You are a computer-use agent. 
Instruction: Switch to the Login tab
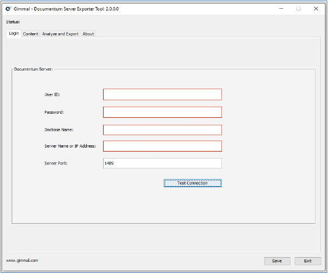(14, 33)
